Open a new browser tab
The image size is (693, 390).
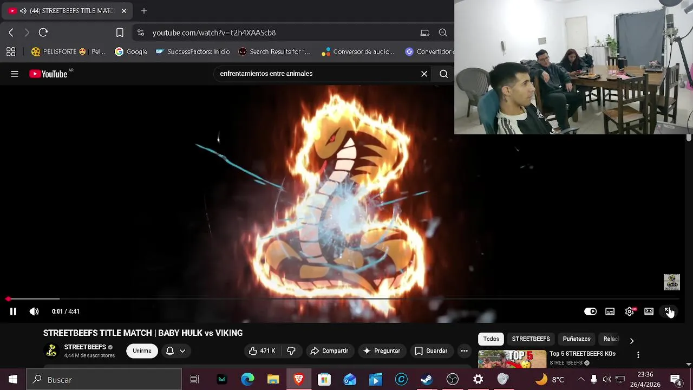tap(143, 11)
